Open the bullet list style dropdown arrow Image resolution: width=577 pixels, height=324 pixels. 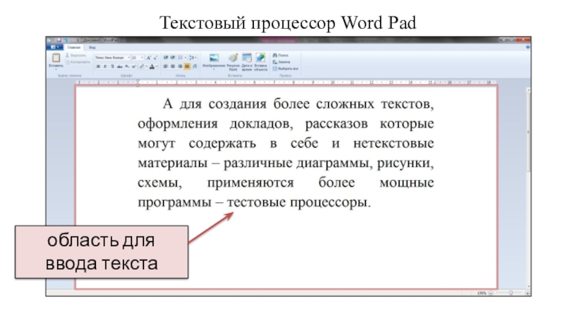185,57
